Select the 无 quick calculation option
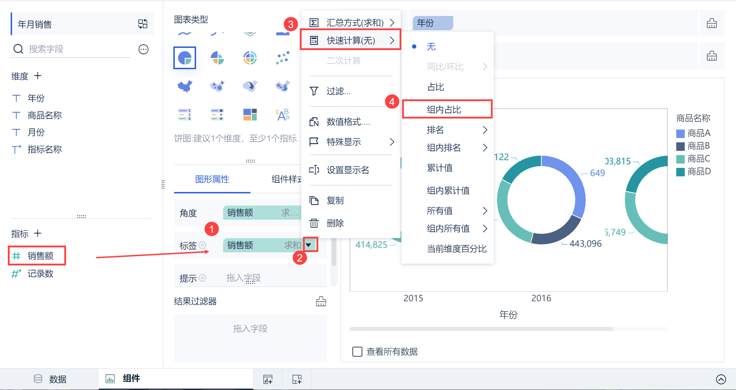This screenshot has height=390, width=736. tap(431, 47)
